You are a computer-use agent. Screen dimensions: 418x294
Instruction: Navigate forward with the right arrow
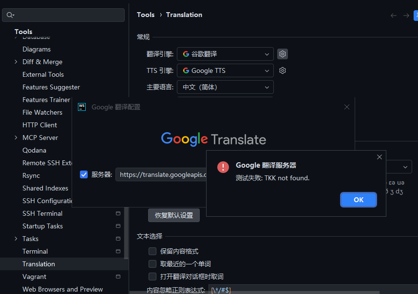(x=406, y=16)
